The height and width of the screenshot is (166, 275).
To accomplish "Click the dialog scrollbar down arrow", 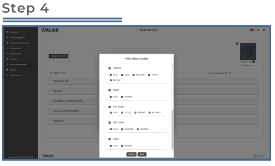I will pyautogui.click(x=172, y=150).
